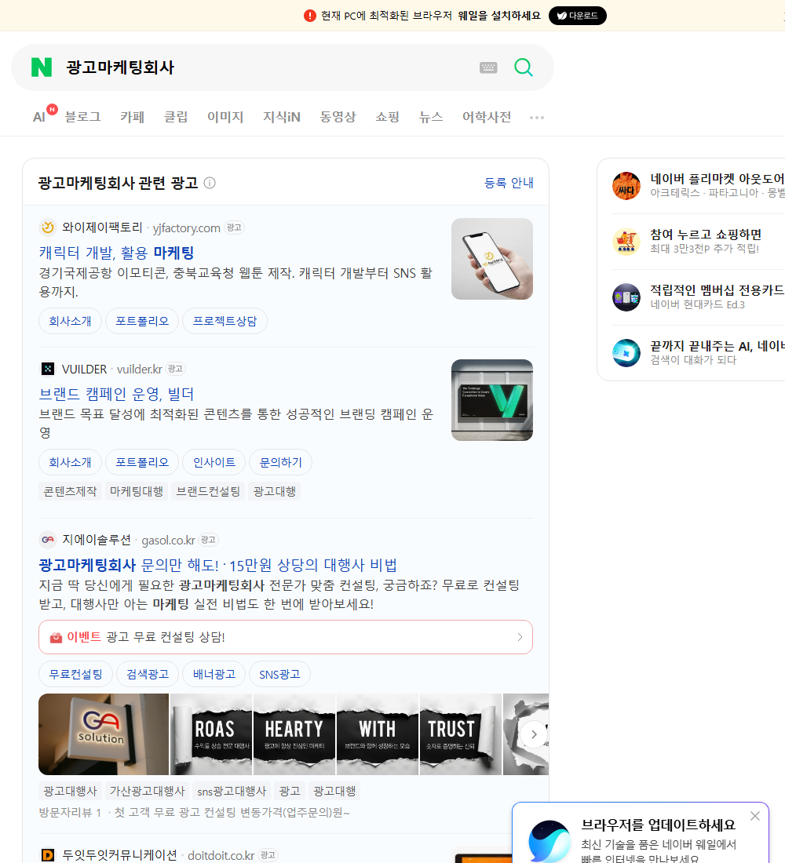Click VUILDER's 회사소개 button

point(70,462)
